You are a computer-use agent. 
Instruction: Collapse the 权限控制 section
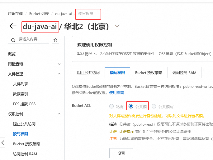59,114
